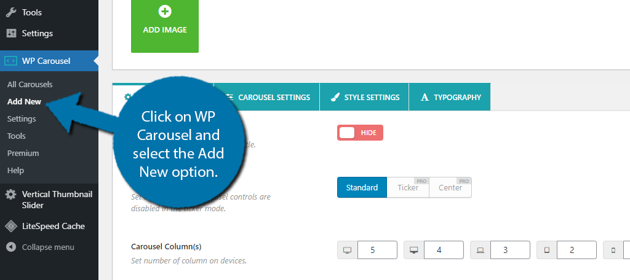Open the Typography tab
The width and height of the screenshot is (630, 280).
450,97
